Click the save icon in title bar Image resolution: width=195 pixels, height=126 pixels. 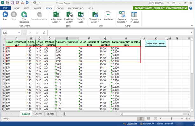tap(12, 3)
